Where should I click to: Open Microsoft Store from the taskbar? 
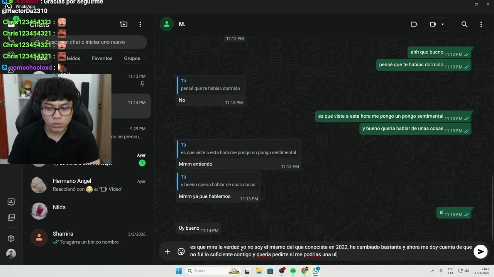click(270, 271)
